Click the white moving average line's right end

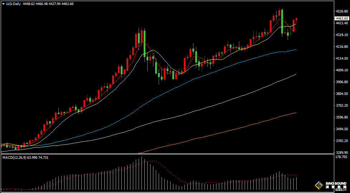pos(296,74)
